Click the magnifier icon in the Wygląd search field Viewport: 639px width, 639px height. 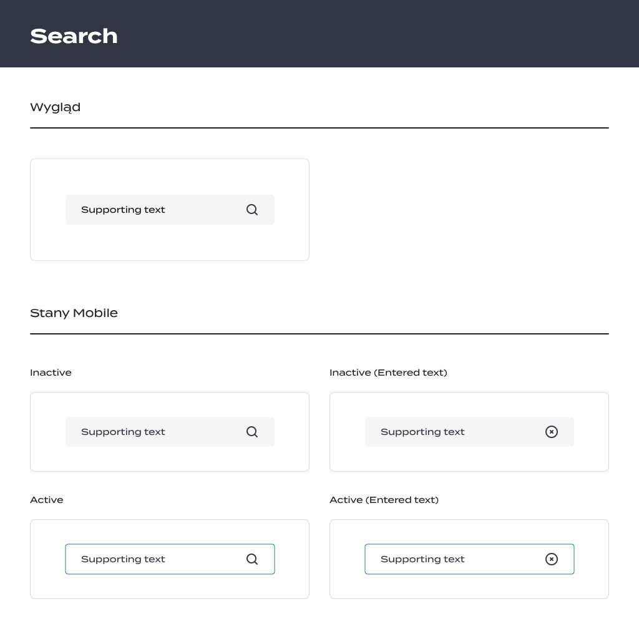click(252, 210)
